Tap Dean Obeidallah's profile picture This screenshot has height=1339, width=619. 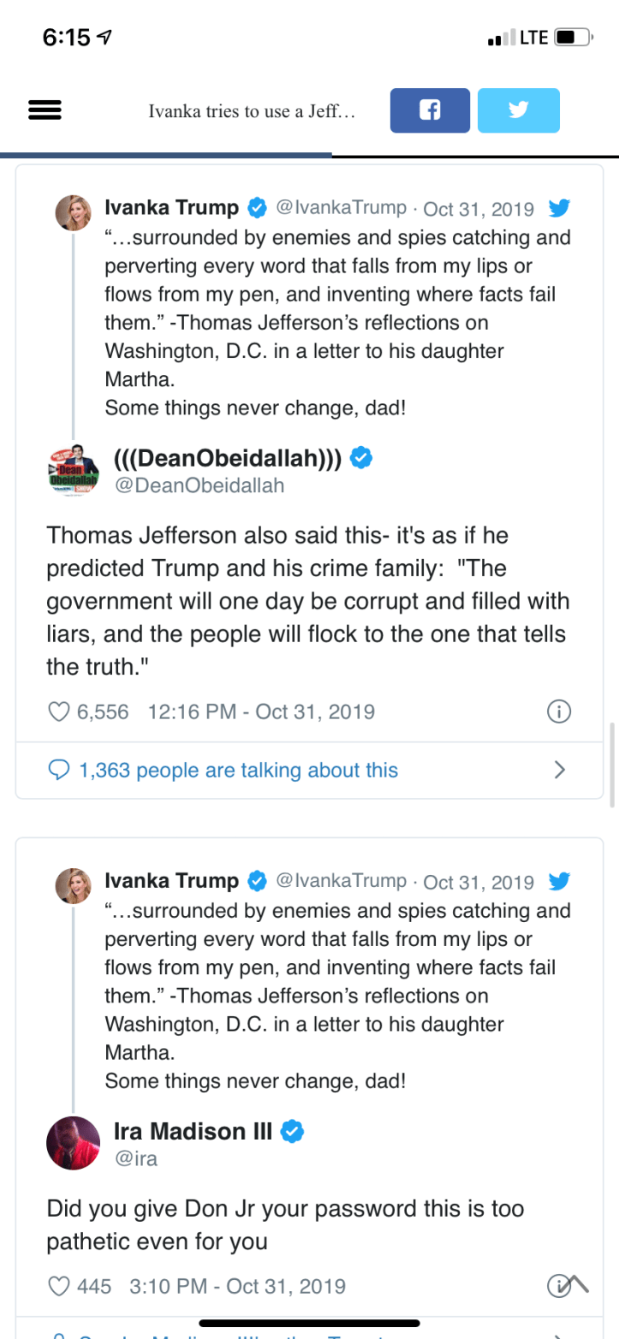click(x=74, y=470)
